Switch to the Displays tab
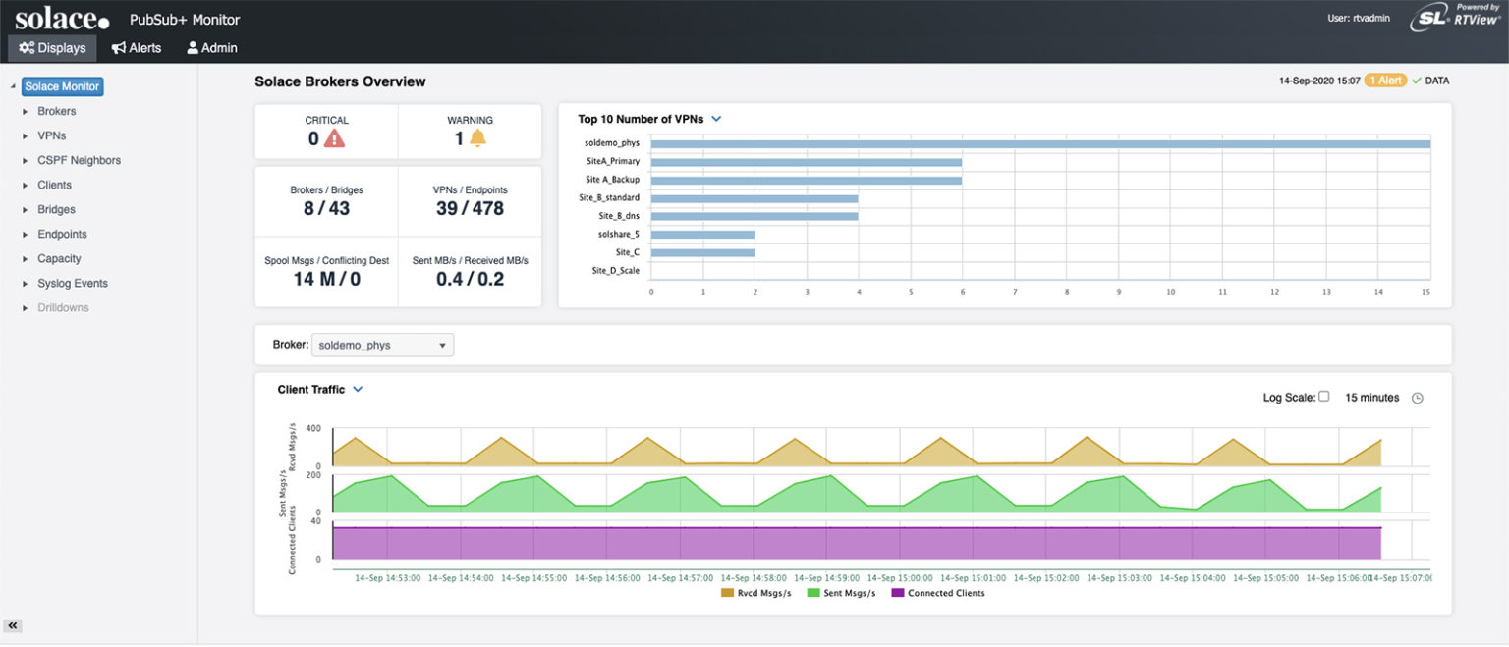The height and width of the screenshot is (647, 1509). 51,47
